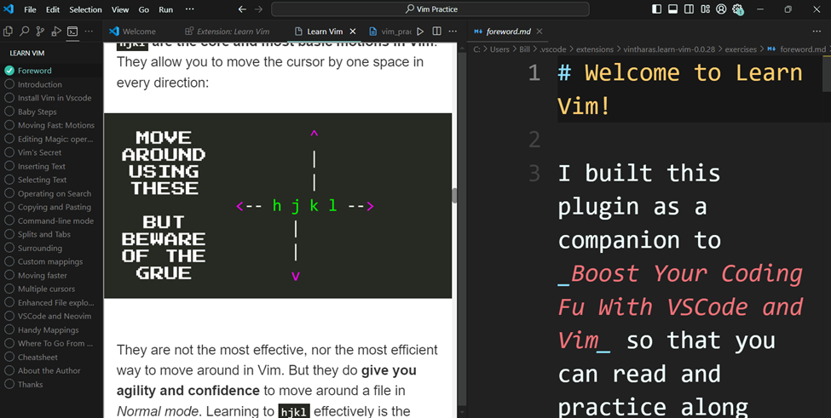Go back with the left arrow
This screenshot has width=831, height=418.
[x=242, y=9]
